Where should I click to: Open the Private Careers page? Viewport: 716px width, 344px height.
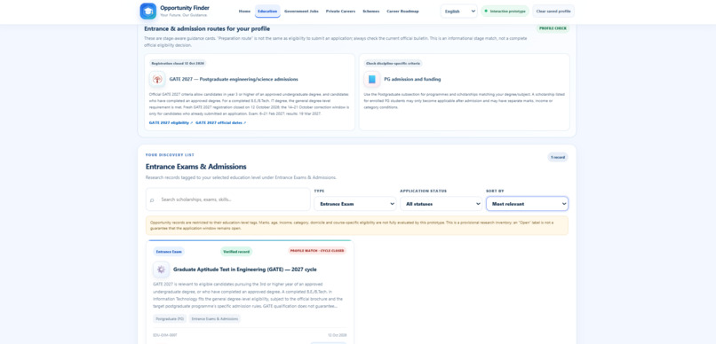(340, 11)
